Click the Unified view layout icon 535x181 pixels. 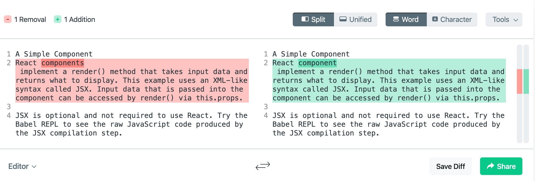[343, 19]
